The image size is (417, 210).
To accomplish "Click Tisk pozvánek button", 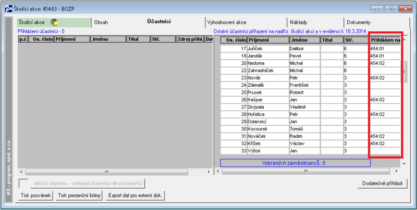I will 36,195.
